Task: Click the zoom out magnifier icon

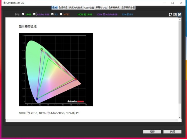Action: [x=175, y=15]
